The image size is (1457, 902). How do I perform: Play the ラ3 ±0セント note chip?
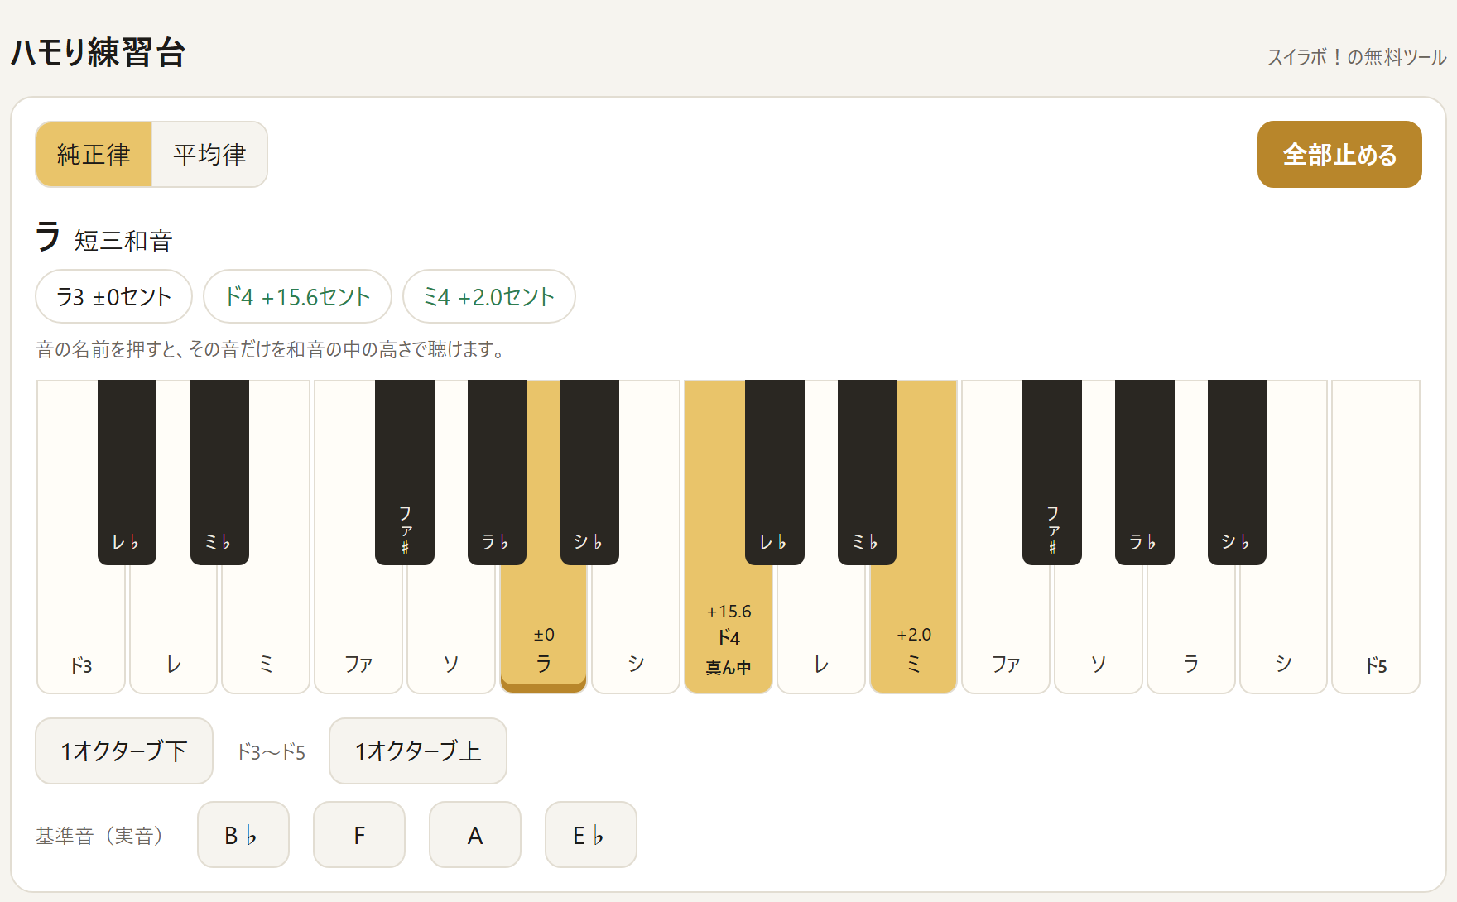(114, 296)
